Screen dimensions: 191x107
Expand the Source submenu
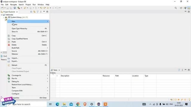tap(28, 51)
